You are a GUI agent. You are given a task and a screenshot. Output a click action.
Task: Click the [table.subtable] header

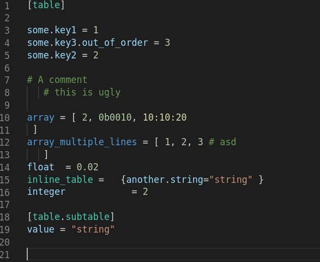point(71,217)
